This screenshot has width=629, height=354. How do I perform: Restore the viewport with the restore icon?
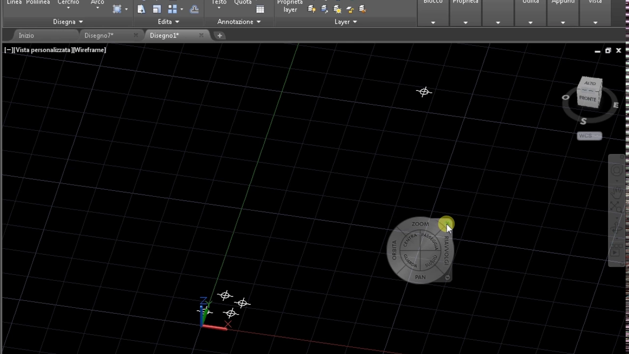click(608, 50)
